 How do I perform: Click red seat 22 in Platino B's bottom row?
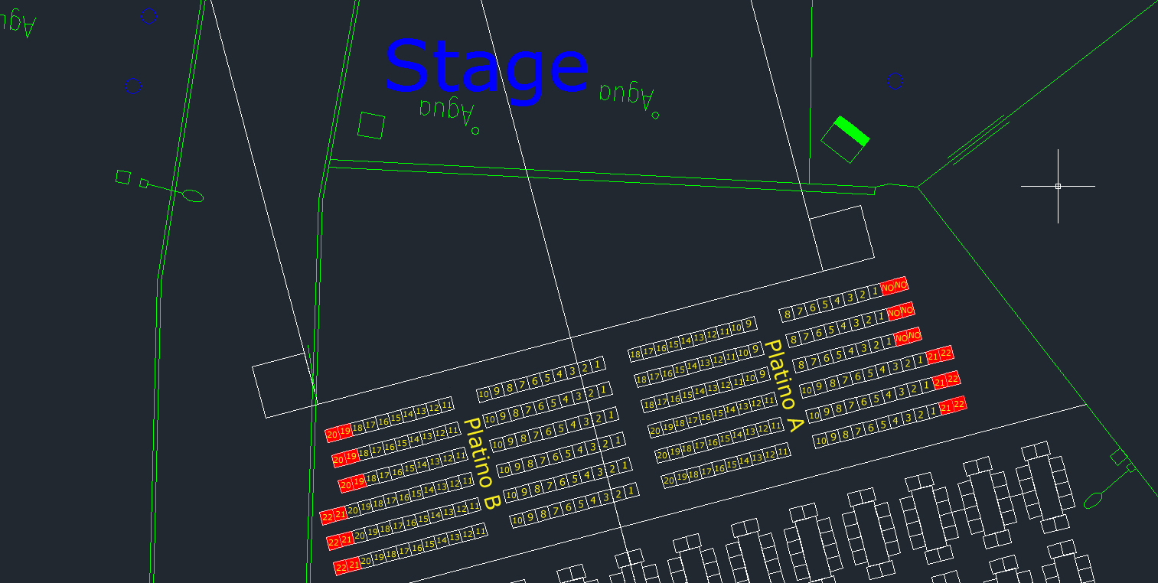[x=341, y=567]
